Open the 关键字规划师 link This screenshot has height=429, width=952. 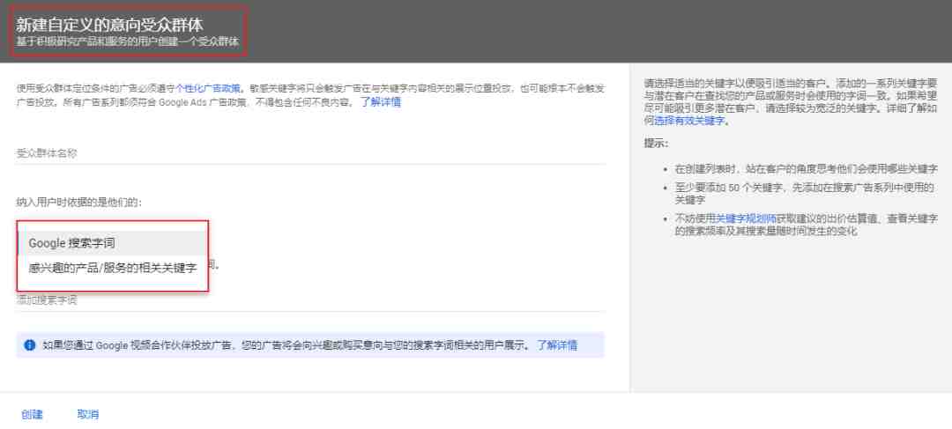pos(747,218)
